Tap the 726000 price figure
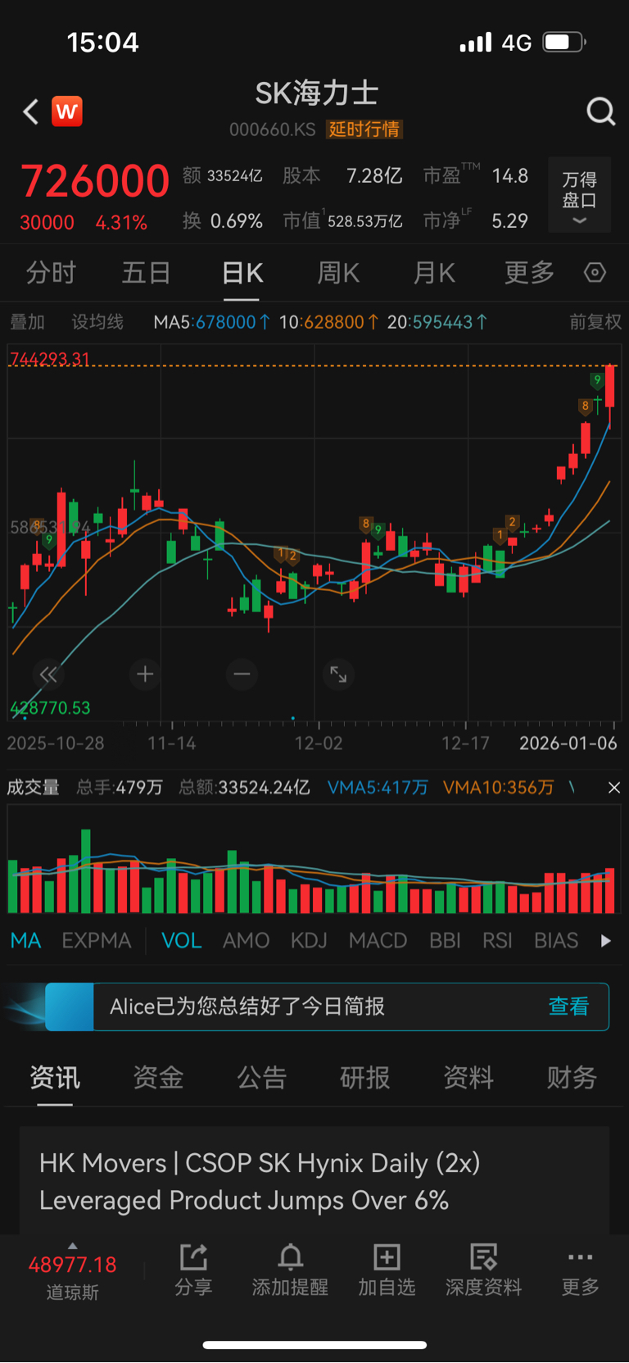 click(95, 181)
